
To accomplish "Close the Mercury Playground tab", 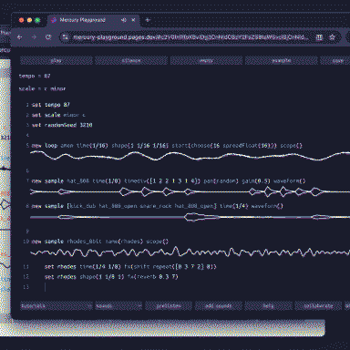I will tap(133, 20).
